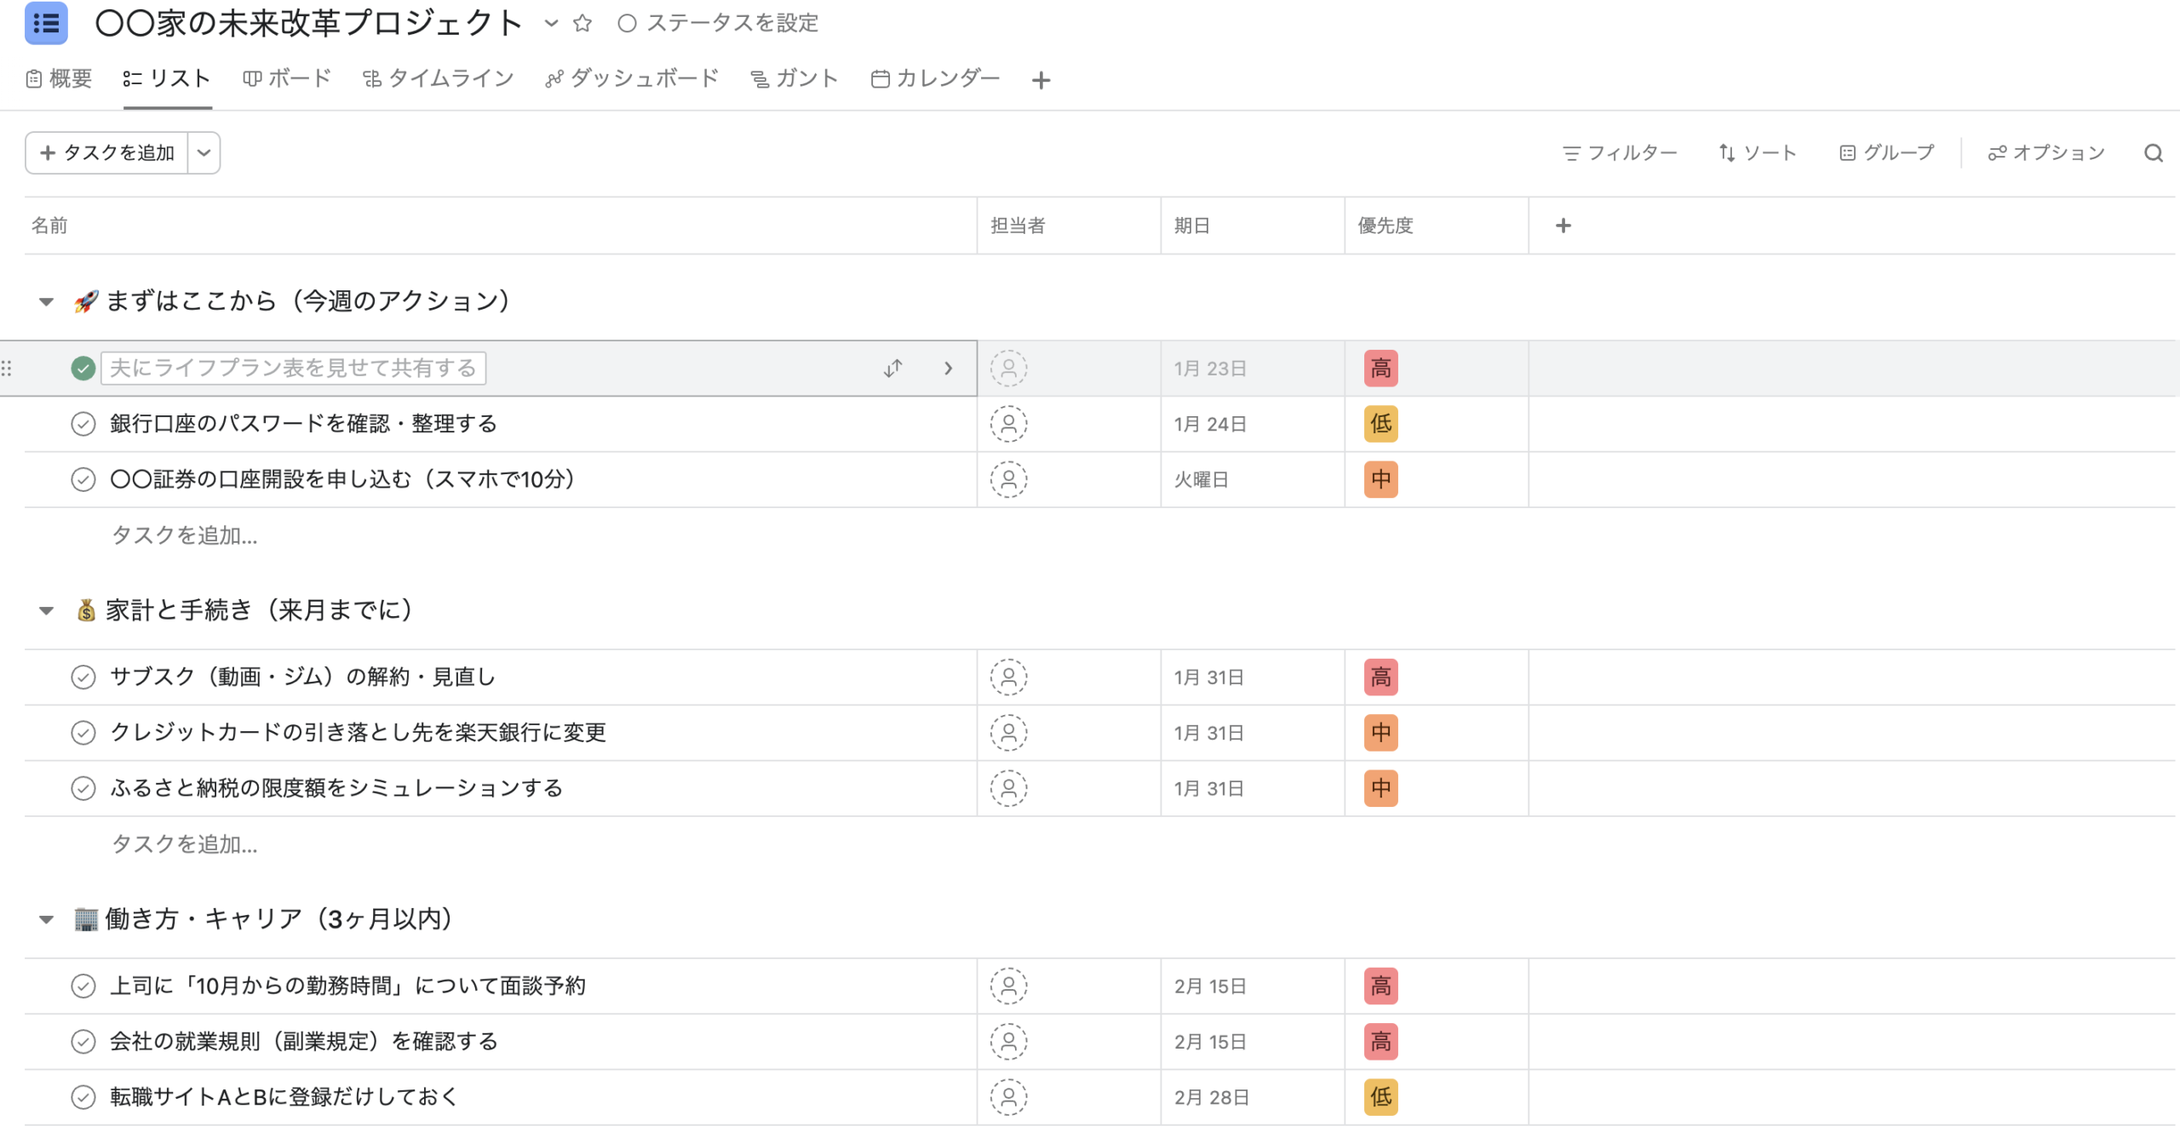Click the blue project list icon
The width and height of the screenshot is (2180, 1132).
[x=46, y=23]
